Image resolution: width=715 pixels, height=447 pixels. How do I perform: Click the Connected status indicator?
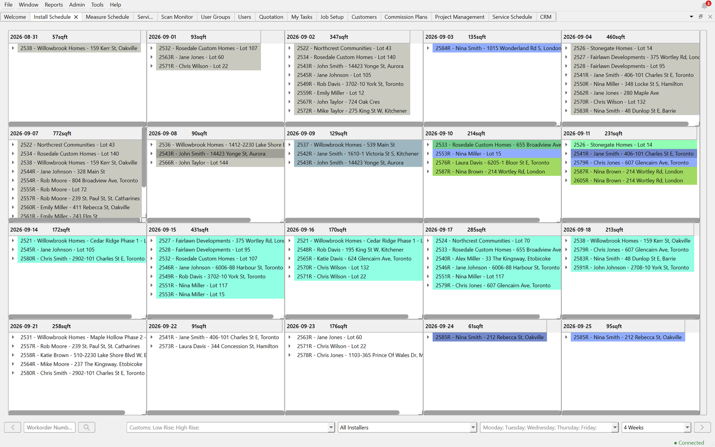(689, 443)
